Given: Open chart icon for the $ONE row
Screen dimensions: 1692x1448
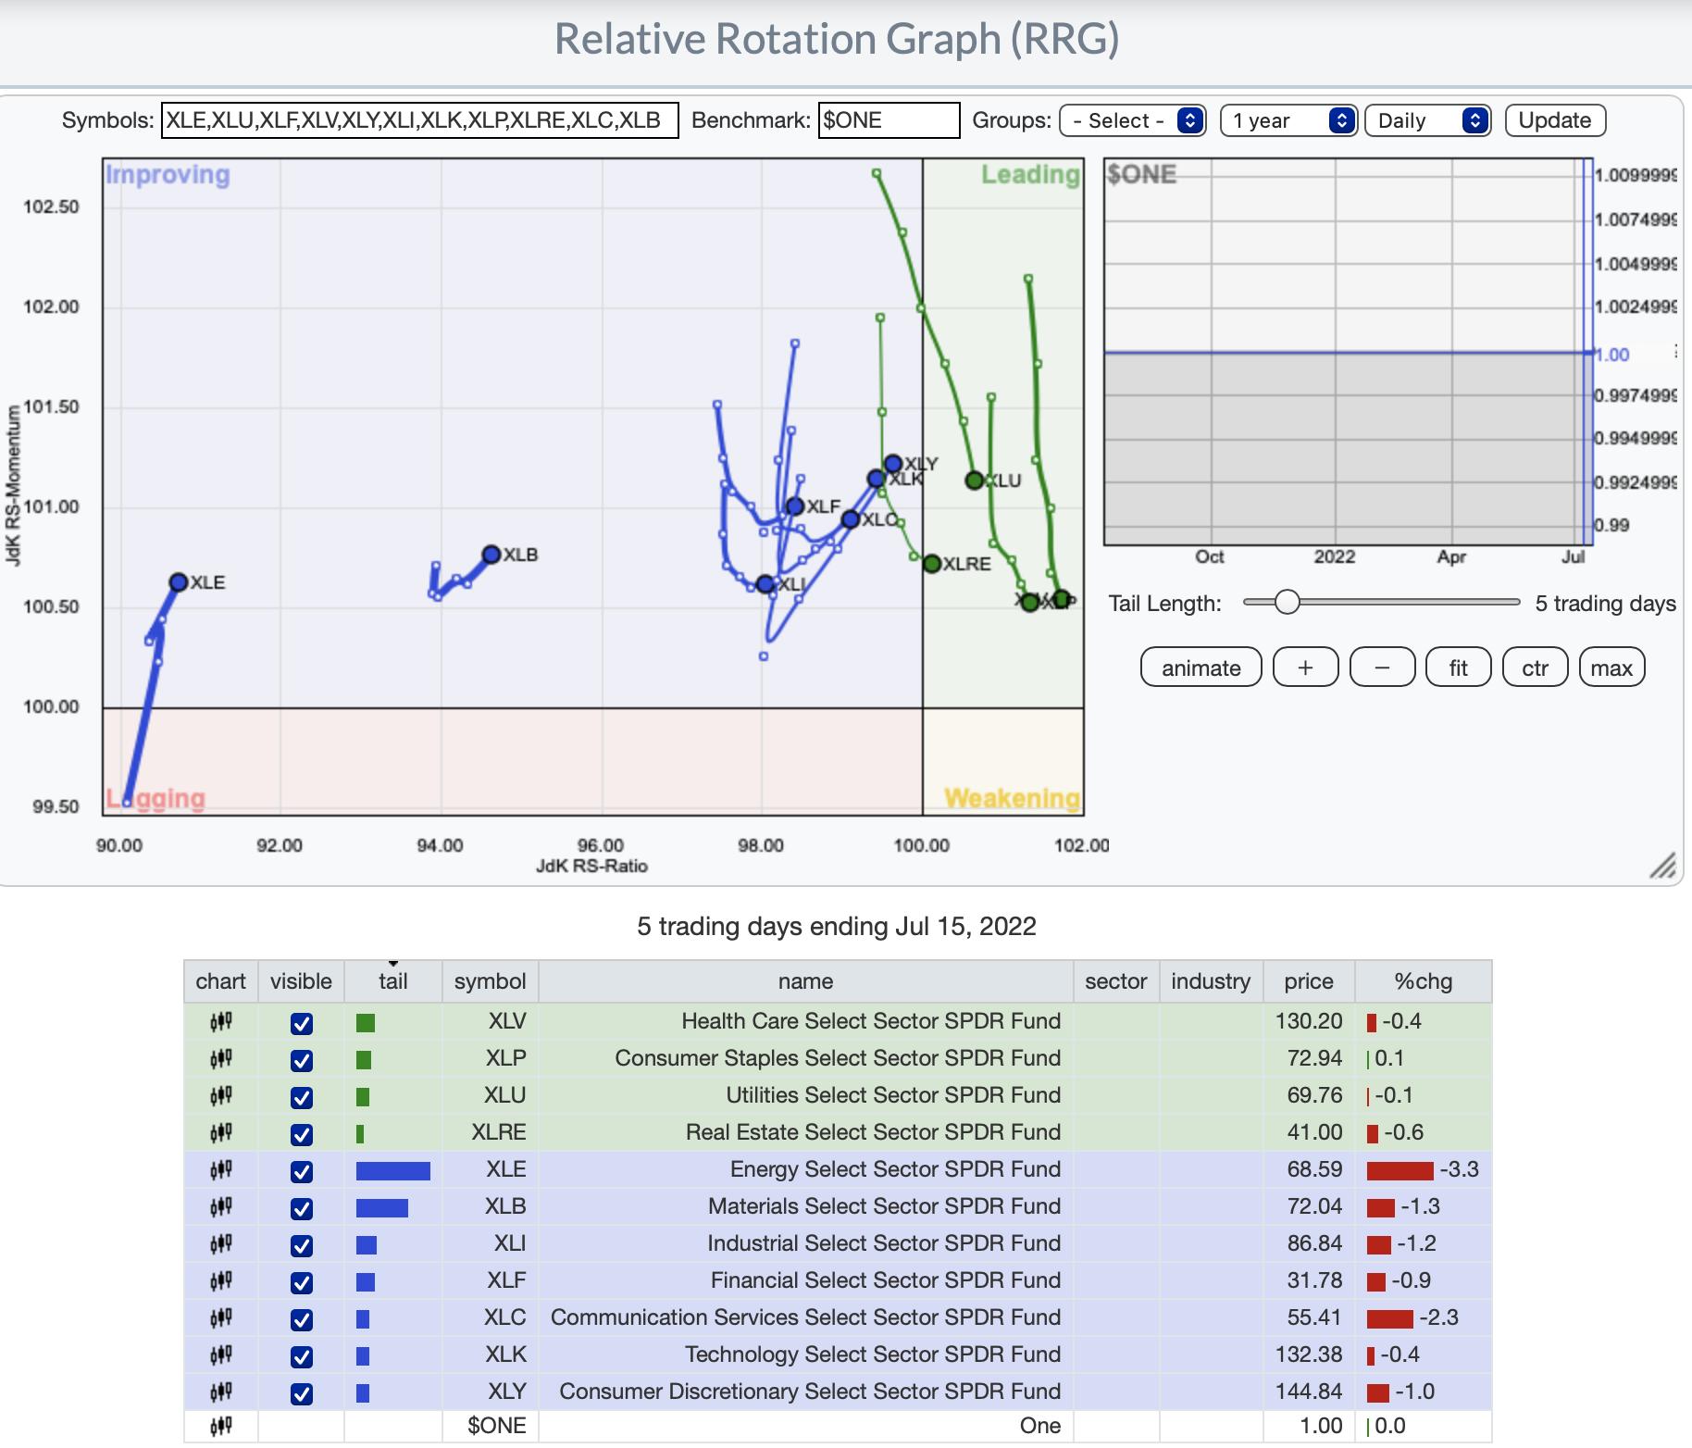Looking at the screenshot, I should click(x=220, y=1426).
